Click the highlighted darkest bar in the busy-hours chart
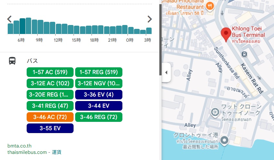The width and height of the screenshot is (274, 160). point(22,26)
